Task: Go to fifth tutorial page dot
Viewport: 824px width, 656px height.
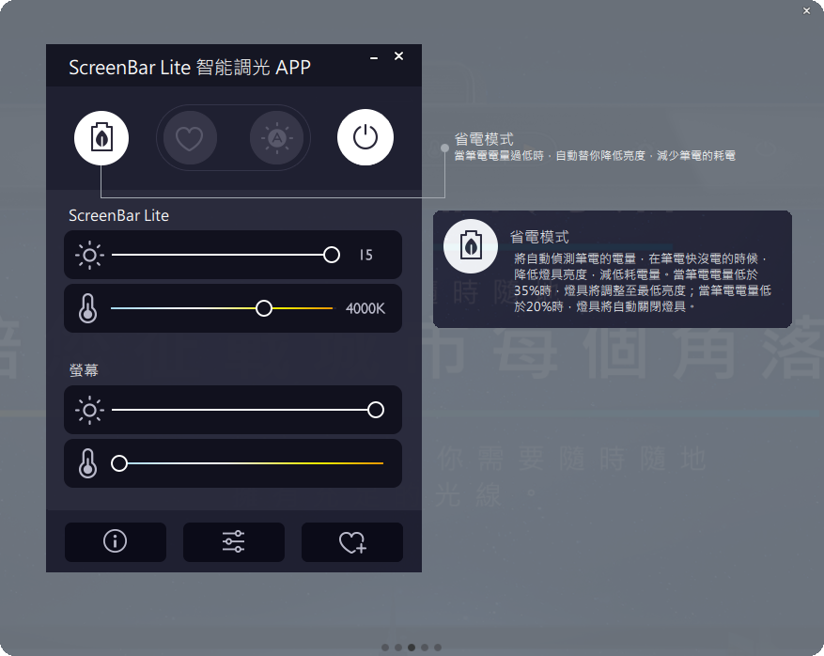Action: tap(438, 648)
